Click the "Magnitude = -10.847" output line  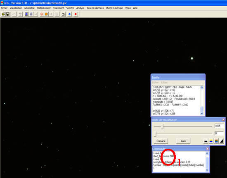tap(163, 102)
